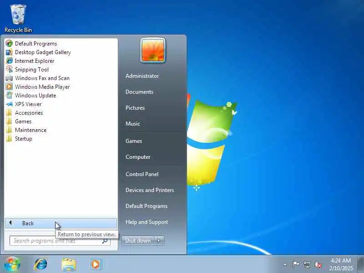Click the Windows Fax and Scan icon
The image size is (364, 273).
coord(9,78)
